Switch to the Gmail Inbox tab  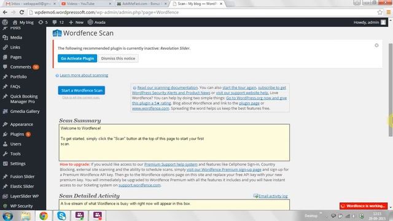click(31, 4)
